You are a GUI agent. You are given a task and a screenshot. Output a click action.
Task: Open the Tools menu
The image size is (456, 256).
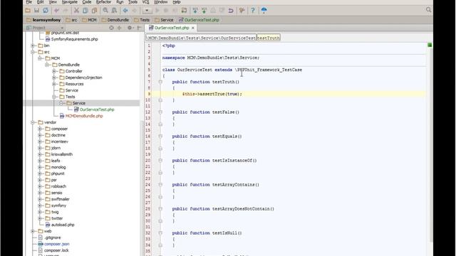point(133,2)
